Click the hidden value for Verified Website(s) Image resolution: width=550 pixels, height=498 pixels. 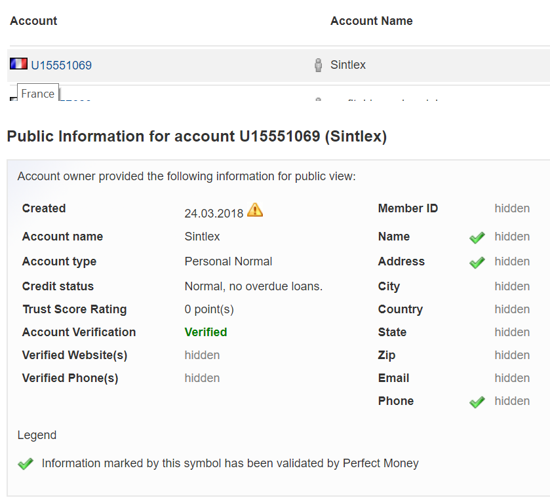tap(202, 355)
